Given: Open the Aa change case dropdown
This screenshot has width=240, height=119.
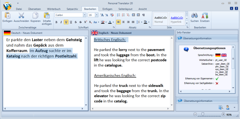Looking at the screenshot, I should (x=96, y=22).
